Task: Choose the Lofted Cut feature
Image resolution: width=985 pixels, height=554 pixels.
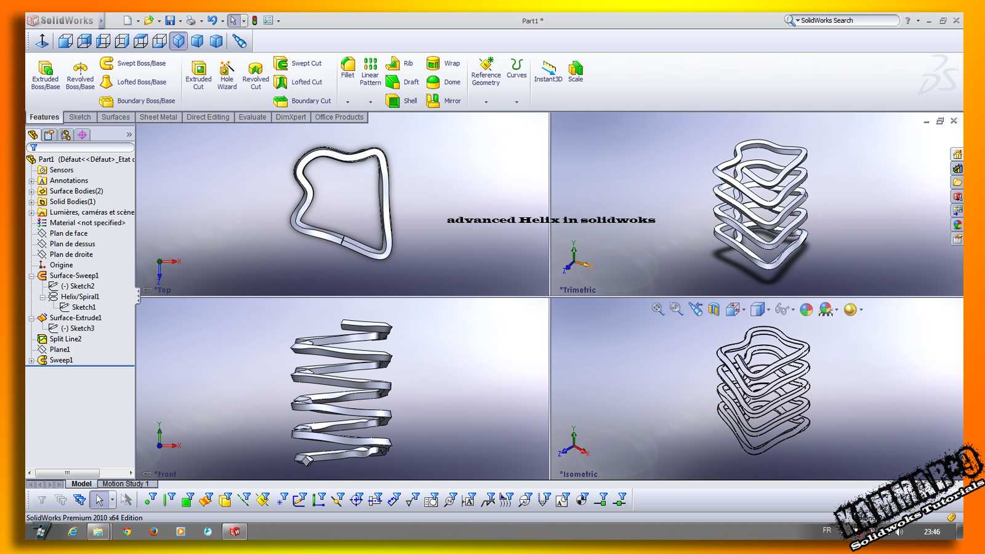Action: click(x=299, y=82)
